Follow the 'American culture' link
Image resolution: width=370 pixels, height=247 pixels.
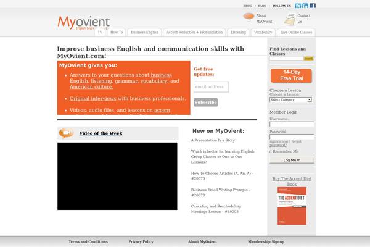pyautogui.click(x=91, y=86)
